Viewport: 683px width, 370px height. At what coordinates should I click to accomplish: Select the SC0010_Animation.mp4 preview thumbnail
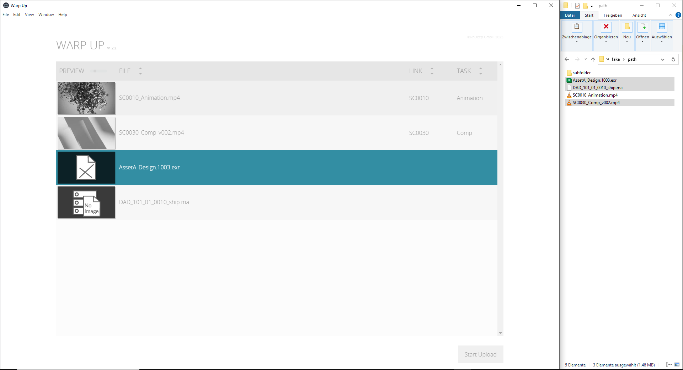click(86, 98)
